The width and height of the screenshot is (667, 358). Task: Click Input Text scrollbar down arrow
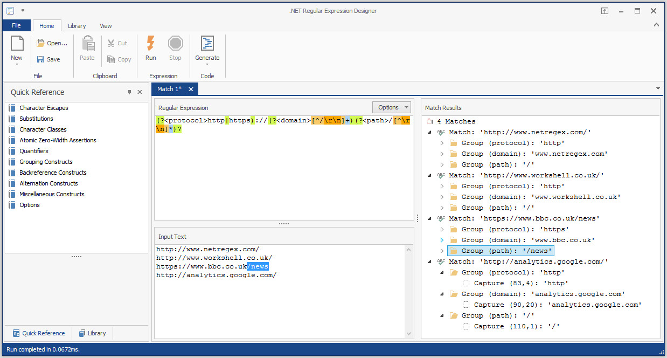pyautogui.click(x=409, y=334)
